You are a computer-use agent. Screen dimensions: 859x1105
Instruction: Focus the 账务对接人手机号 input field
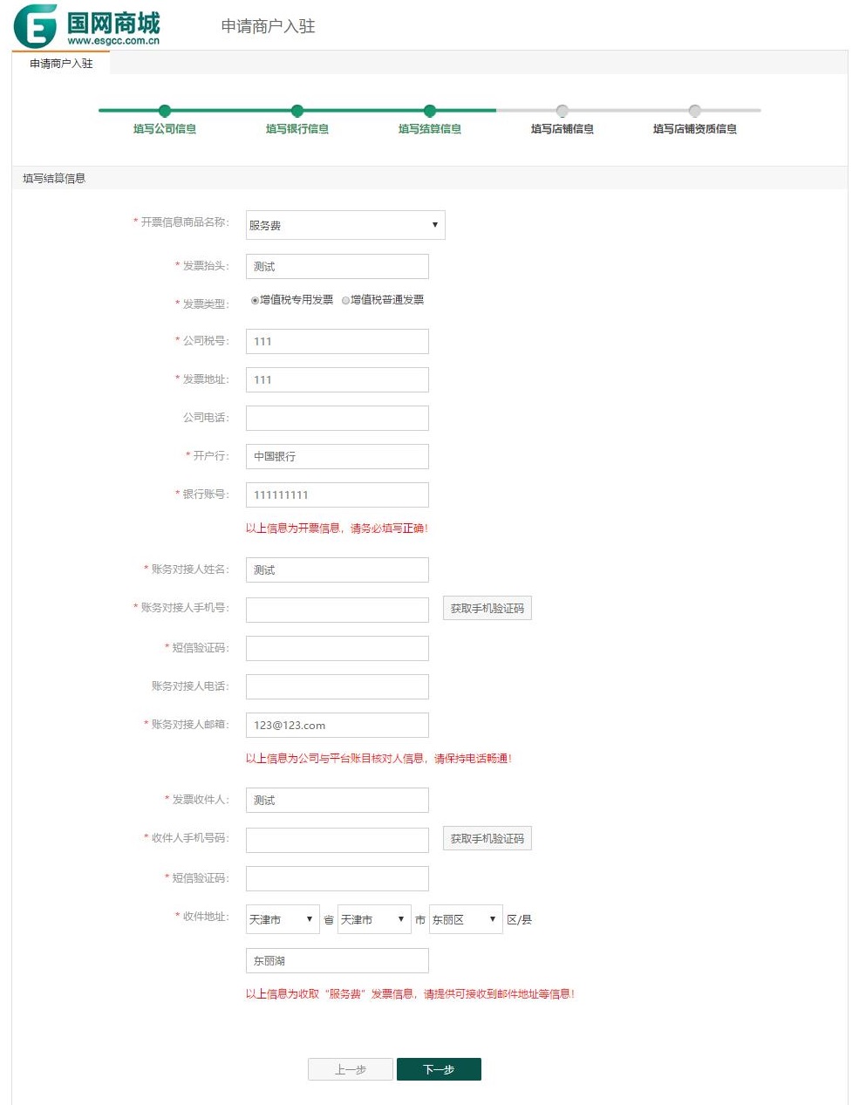337,610
